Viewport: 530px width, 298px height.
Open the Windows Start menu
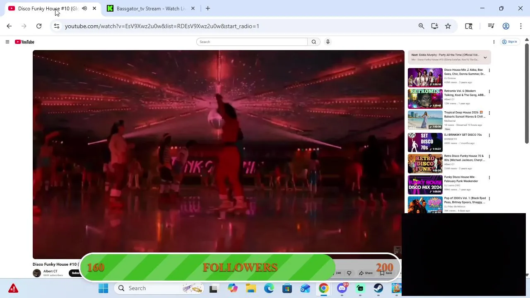coord(103,288)
